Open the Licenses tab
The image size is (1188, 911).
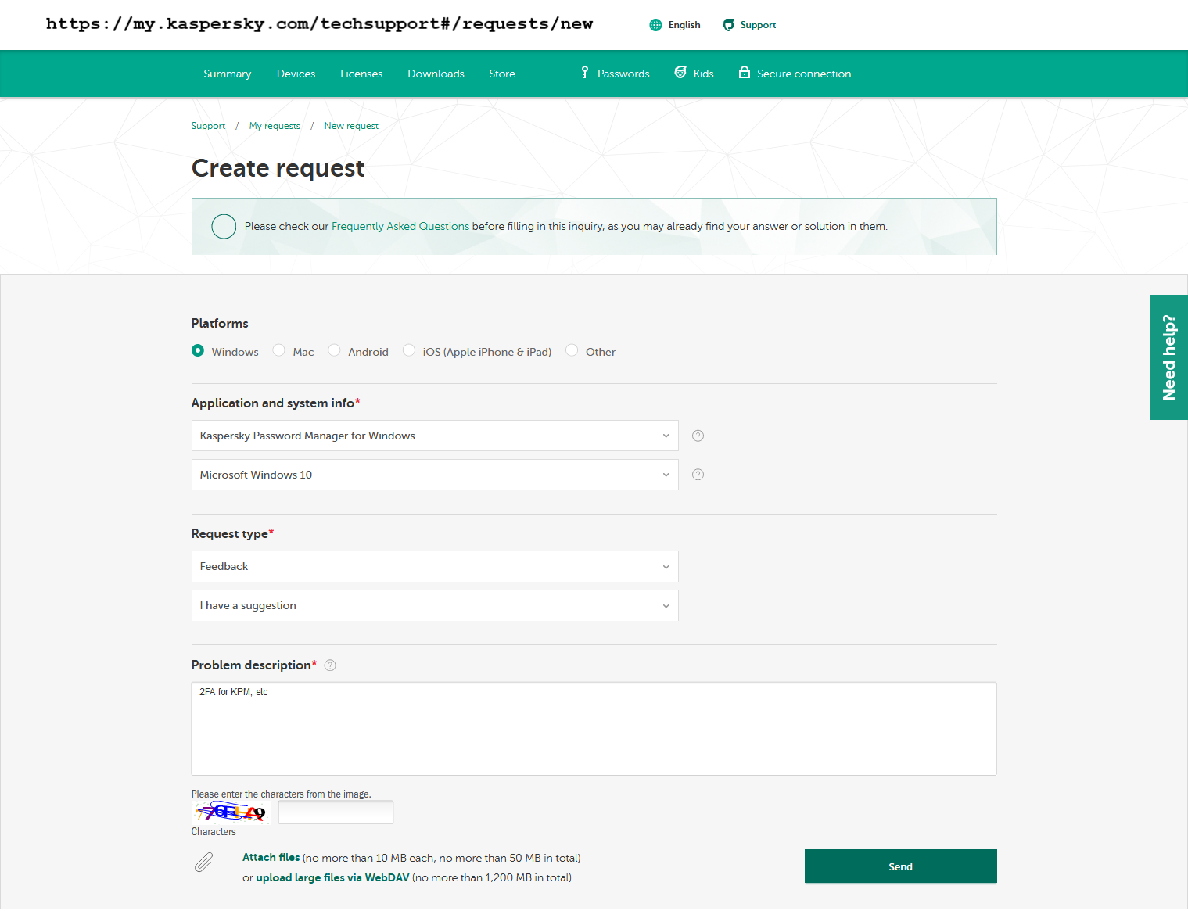[x=361, y=74]
